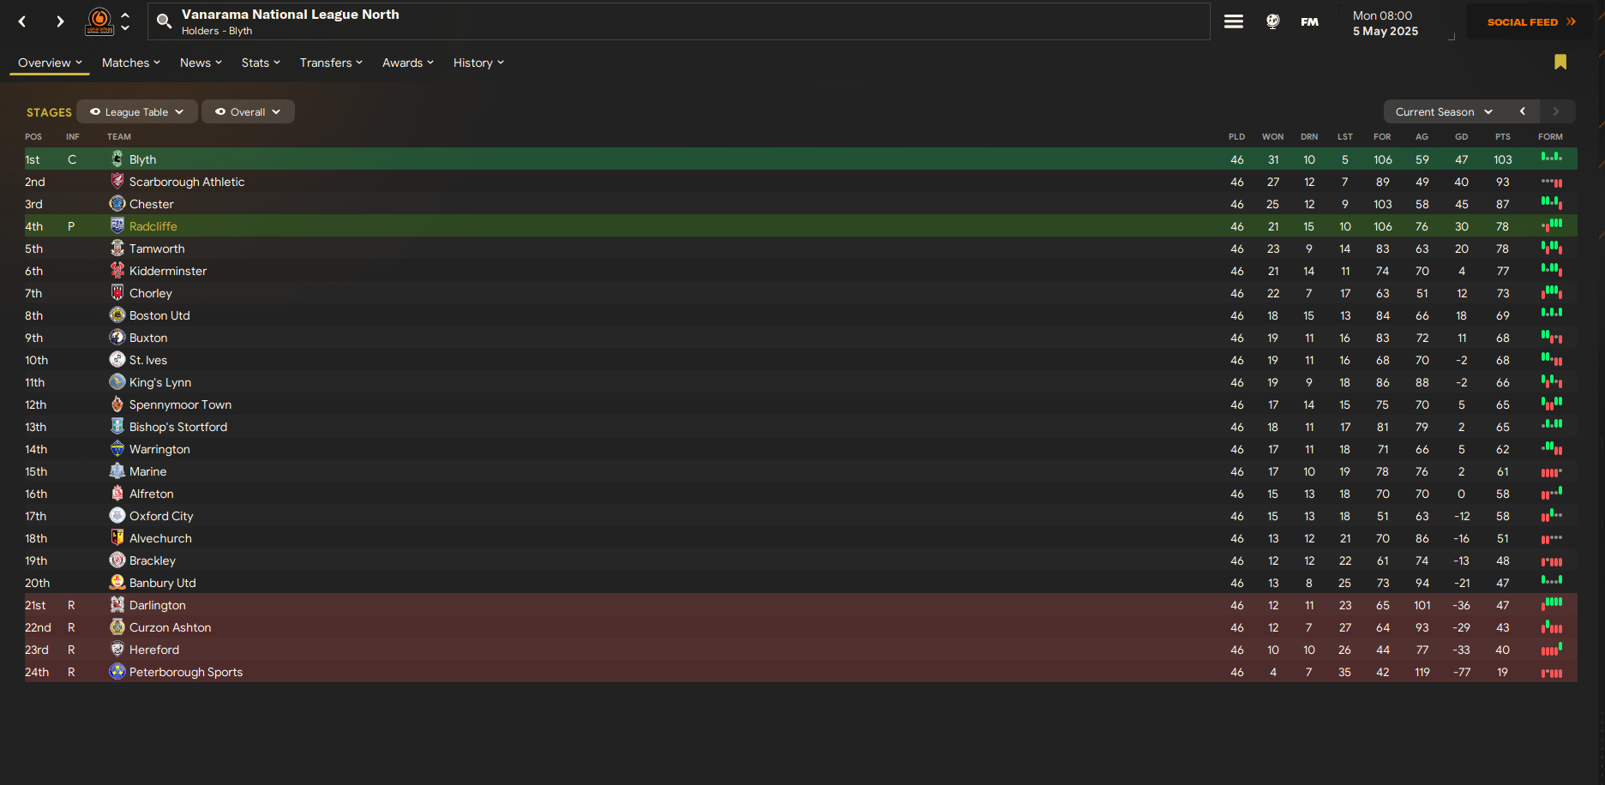This screenshot has width=1605, height=785.
Task: Click the Warrington club badge
Action: (x=117, y=448)
